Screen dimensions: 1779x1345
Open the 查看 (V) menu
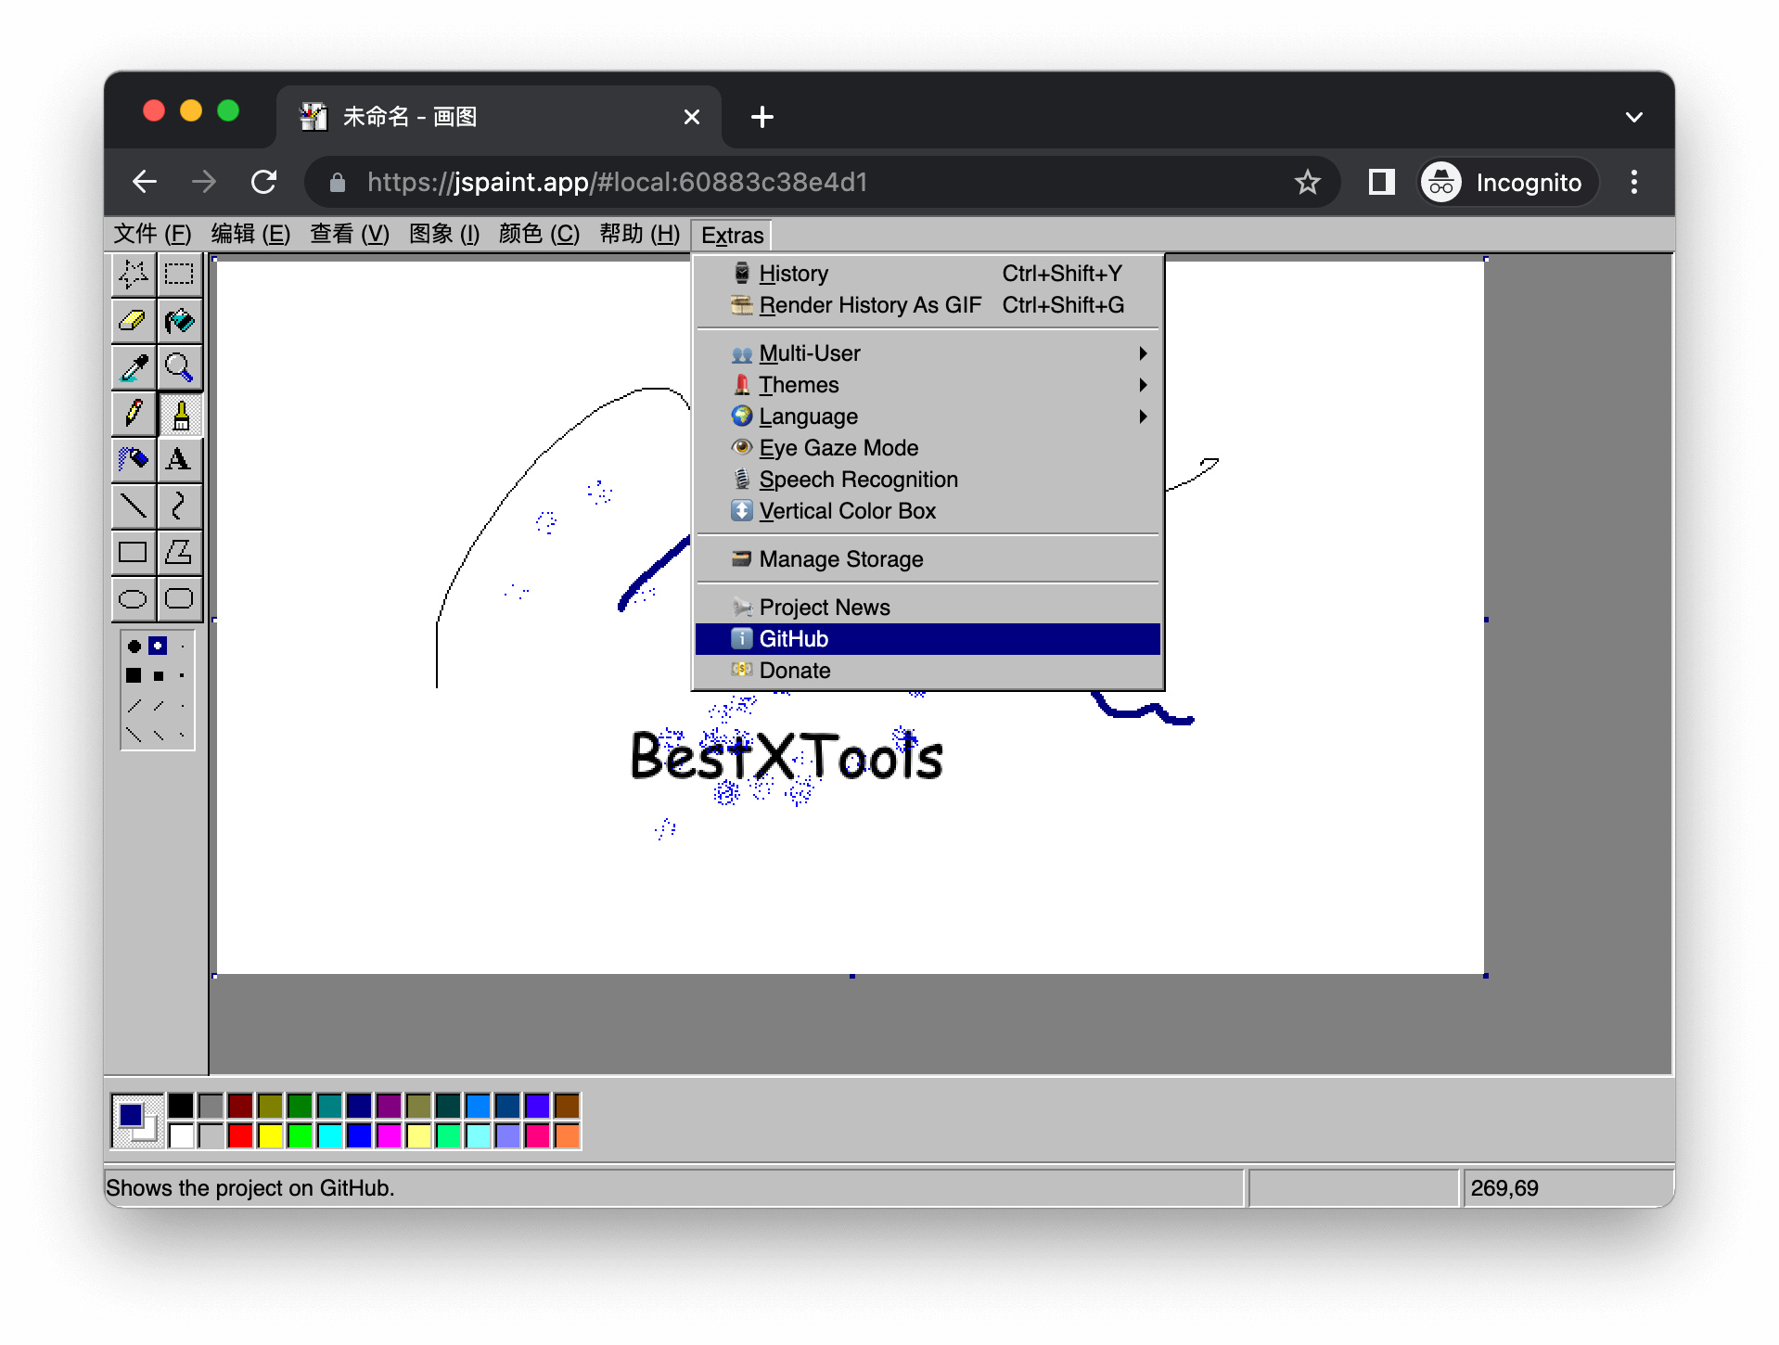point(350,235)
